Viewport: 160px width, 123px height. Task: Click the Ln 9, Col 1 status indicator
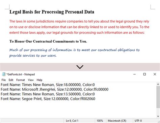pos(72,121)
